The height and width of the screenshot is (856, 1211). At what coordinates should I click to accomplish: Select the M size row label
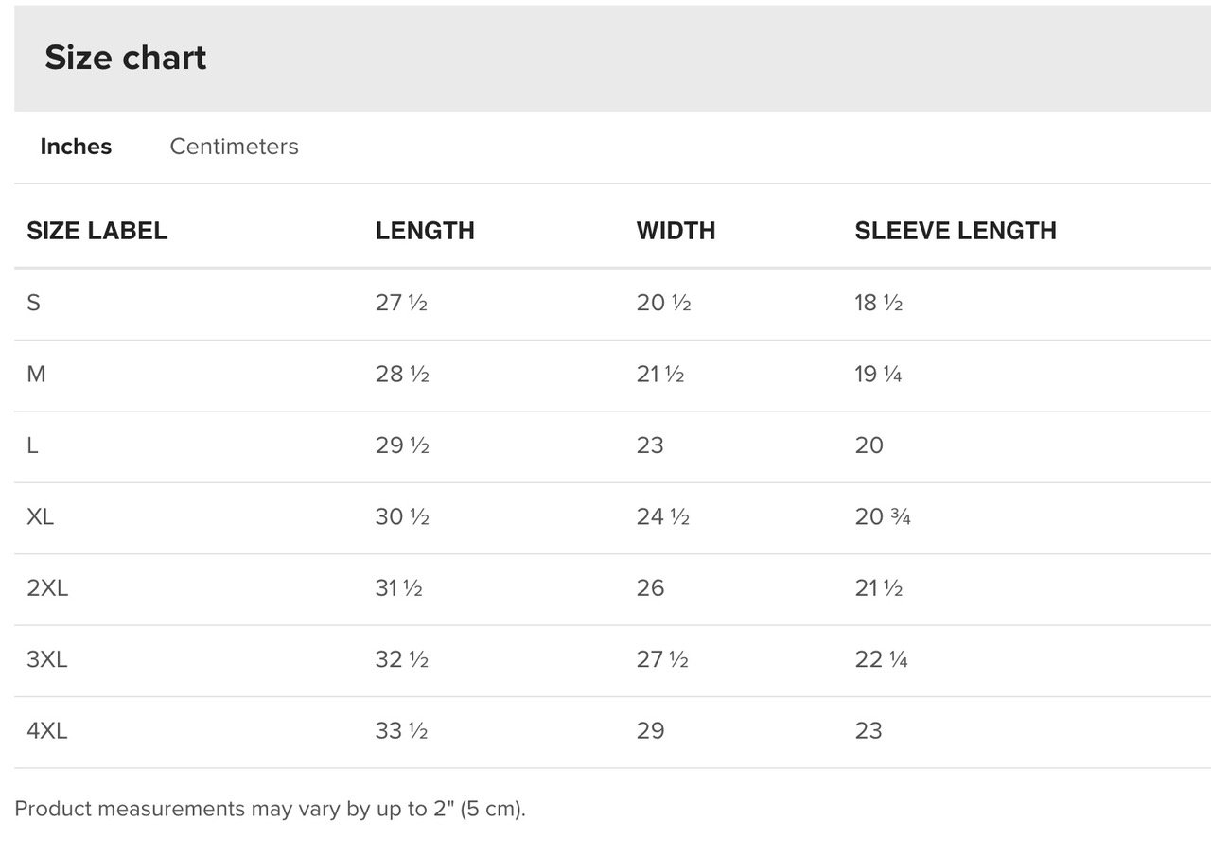point(36,374)
